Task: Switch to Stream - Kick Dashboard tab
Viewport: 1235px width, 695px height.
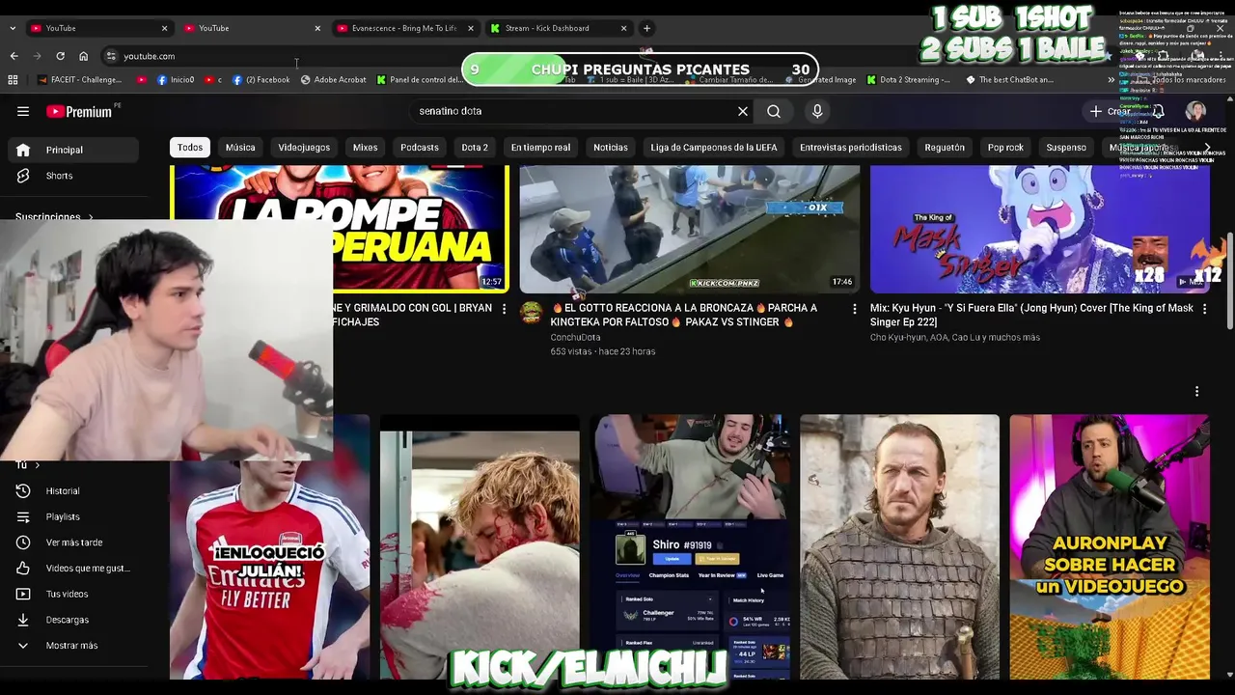Action: (547, 28)
